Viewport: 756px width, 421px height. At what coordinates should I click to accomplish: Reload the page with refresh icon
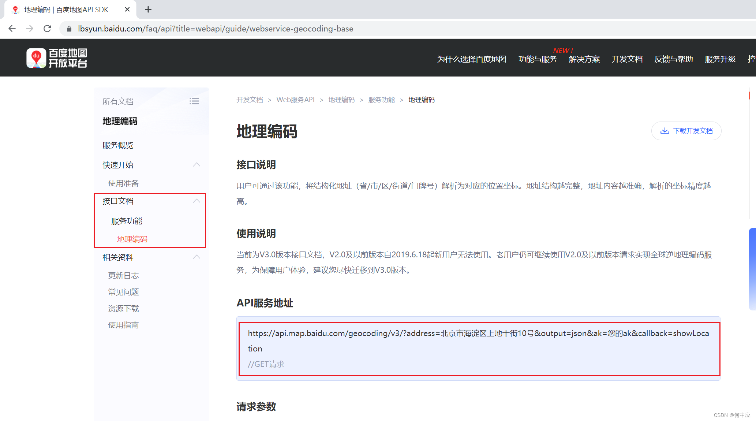pos(47,29)
